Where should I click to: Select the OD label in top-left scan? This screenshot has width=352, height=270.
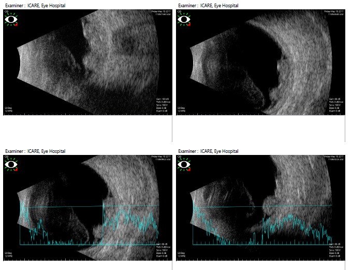point(6,11)
